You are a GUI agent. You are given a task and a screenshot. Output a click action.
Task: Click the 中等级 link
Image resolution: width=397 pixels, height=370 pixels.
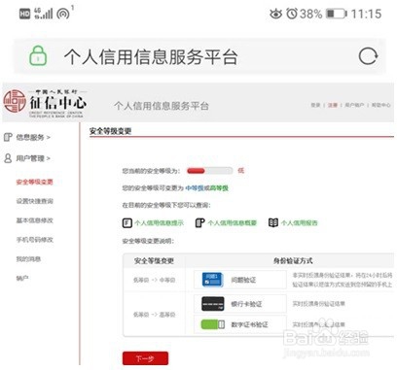pos(195,187)
